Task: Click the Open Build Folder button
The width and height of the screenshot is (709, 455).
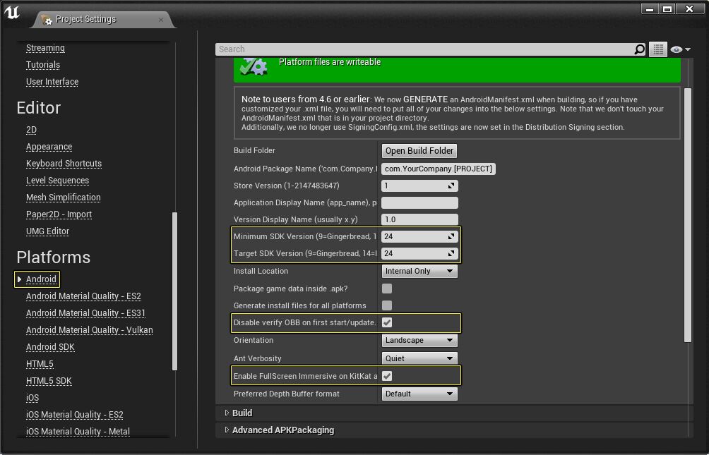Action: pyautogui.click(x=419, y=150)
